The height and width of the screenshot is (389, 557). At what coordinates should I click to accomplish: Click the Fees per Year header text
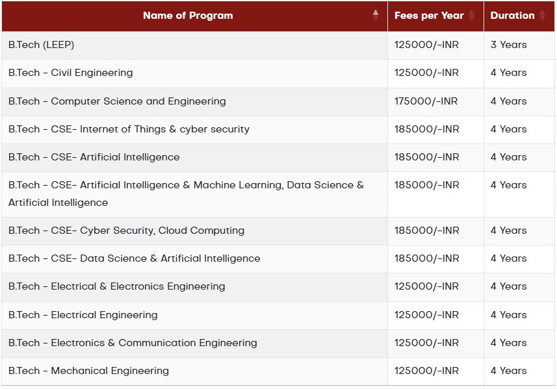coord(429,16)
